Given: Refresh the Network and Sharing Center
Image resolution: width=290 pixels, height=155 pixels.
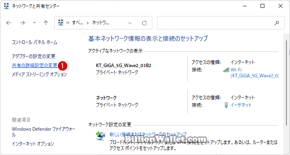Looking at the screenshot, I should click(144, 23).
